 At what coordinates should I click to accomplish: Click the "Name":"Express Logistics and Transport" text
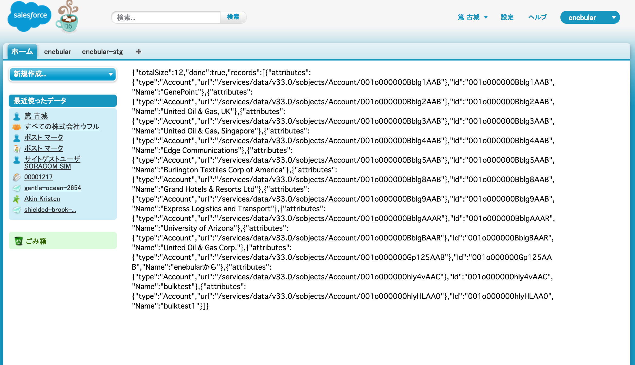203,209
